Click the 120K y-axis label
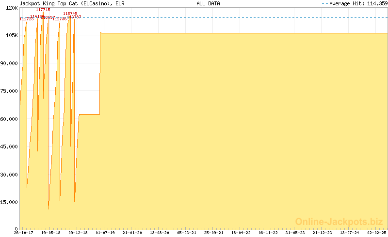 pos(12,8)
